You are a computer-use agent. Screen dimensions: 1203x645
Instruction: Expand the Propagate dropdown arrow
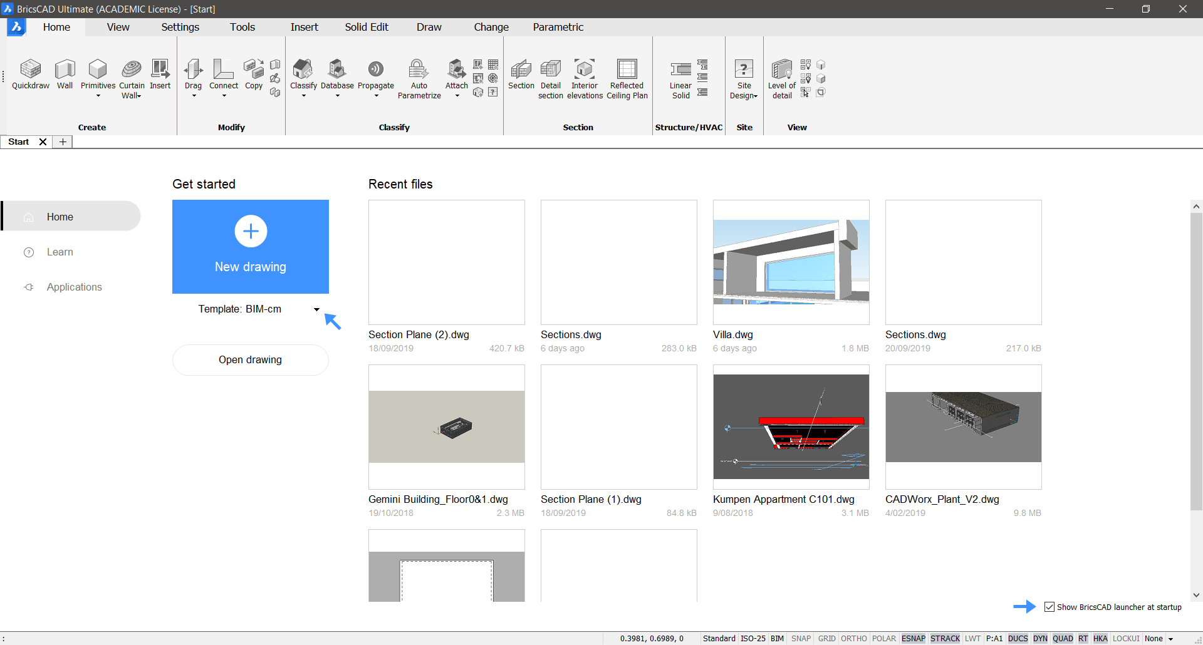(376, 96)
